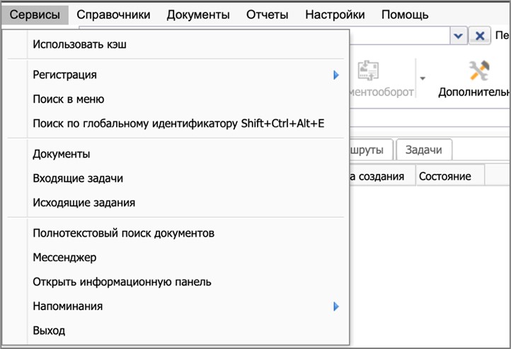Open Полнотекстовый поиск документов
511x349 pixels.
click(x=123, y=233)
